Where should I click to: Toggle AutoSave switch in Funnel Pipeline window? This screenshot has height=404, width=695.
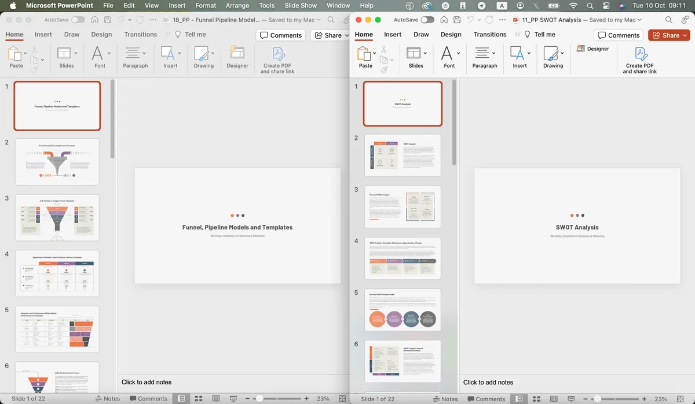point(78,20)
